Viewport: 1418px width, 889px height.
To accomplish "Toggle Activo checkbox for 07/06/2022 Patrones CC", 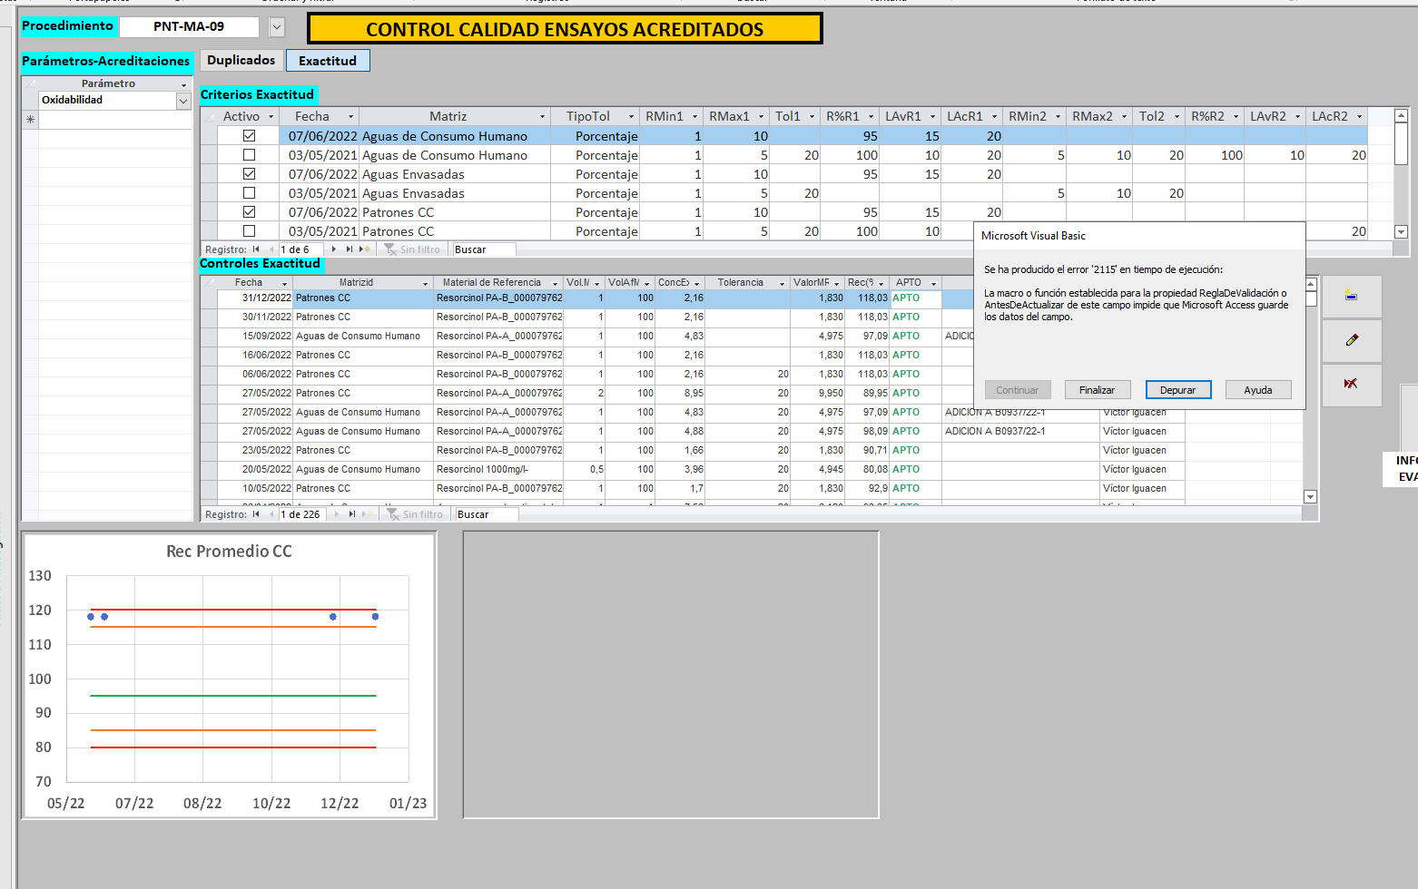I will pyautogui.click(x=249, y=212).
